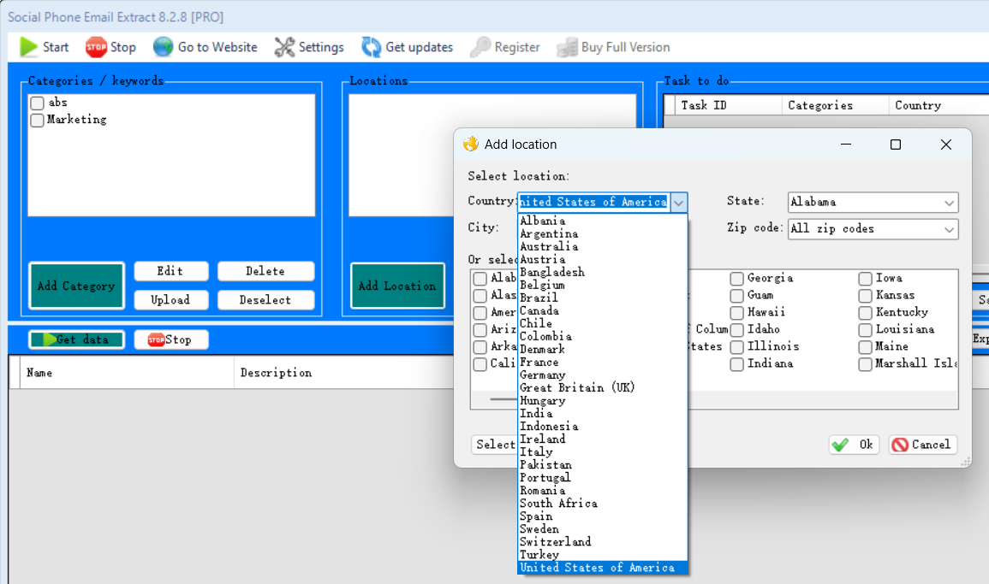
Task: Open Settings wrench icon
Action: [284, 47]
